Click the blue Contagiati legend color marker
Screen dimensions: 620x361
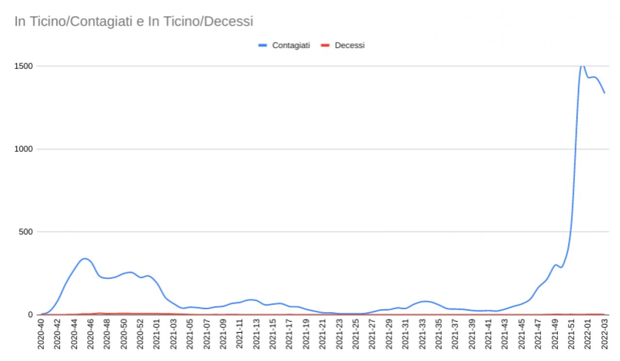click(x=263, y=45)
